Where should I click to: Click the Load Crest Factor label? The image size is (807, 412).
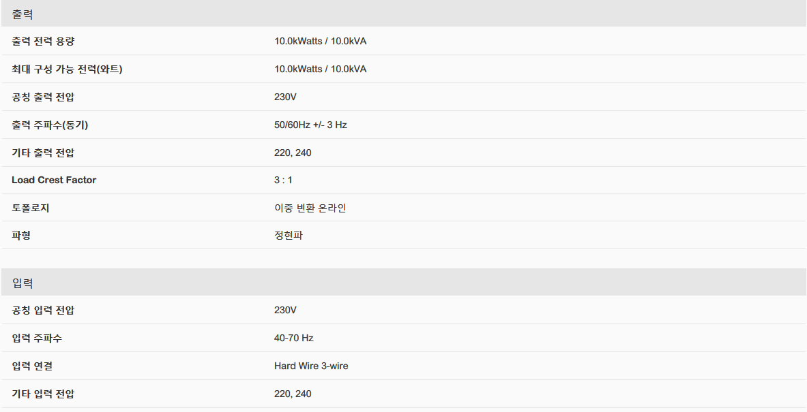click(54, 180)
